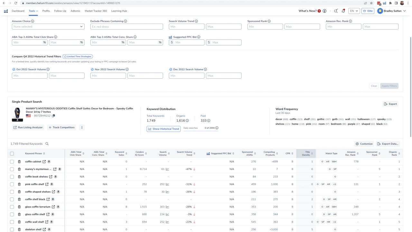The height and width of the screenshot is (232, 412).
Task: Click the browser bookmark star icon
Action: (x=371, y=3)
